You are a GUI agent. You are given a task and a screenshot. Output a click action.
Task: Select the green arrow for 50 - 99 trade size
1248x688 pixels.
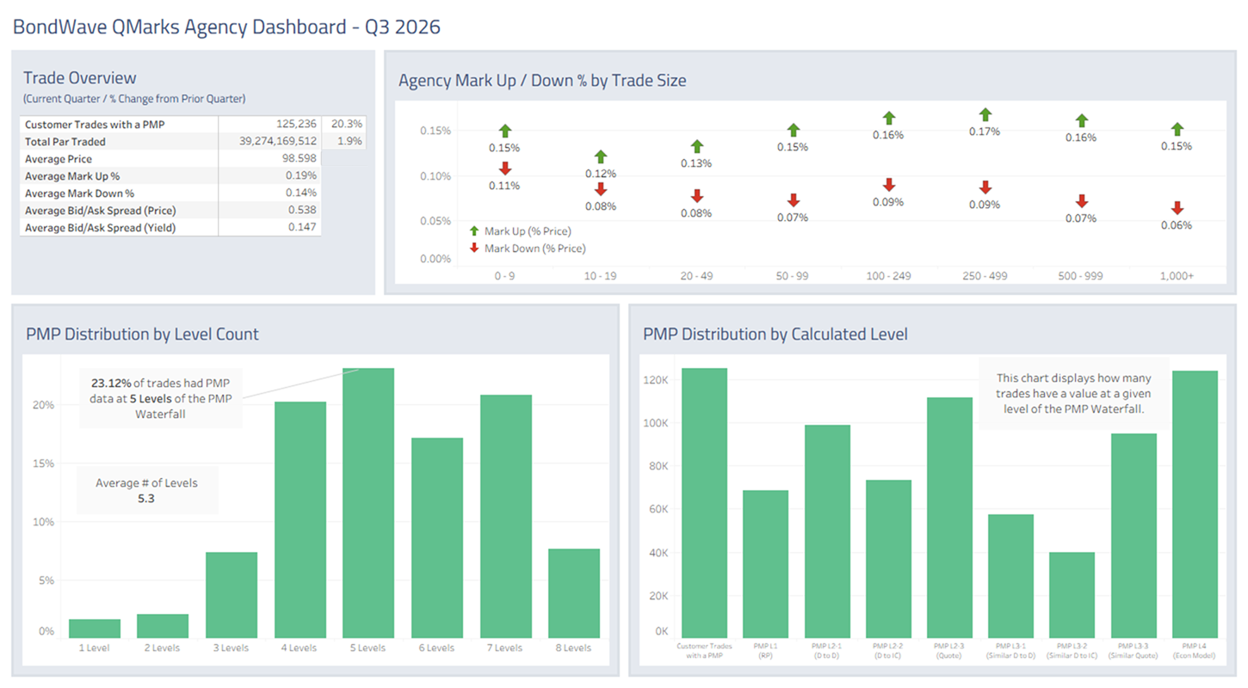793,131
